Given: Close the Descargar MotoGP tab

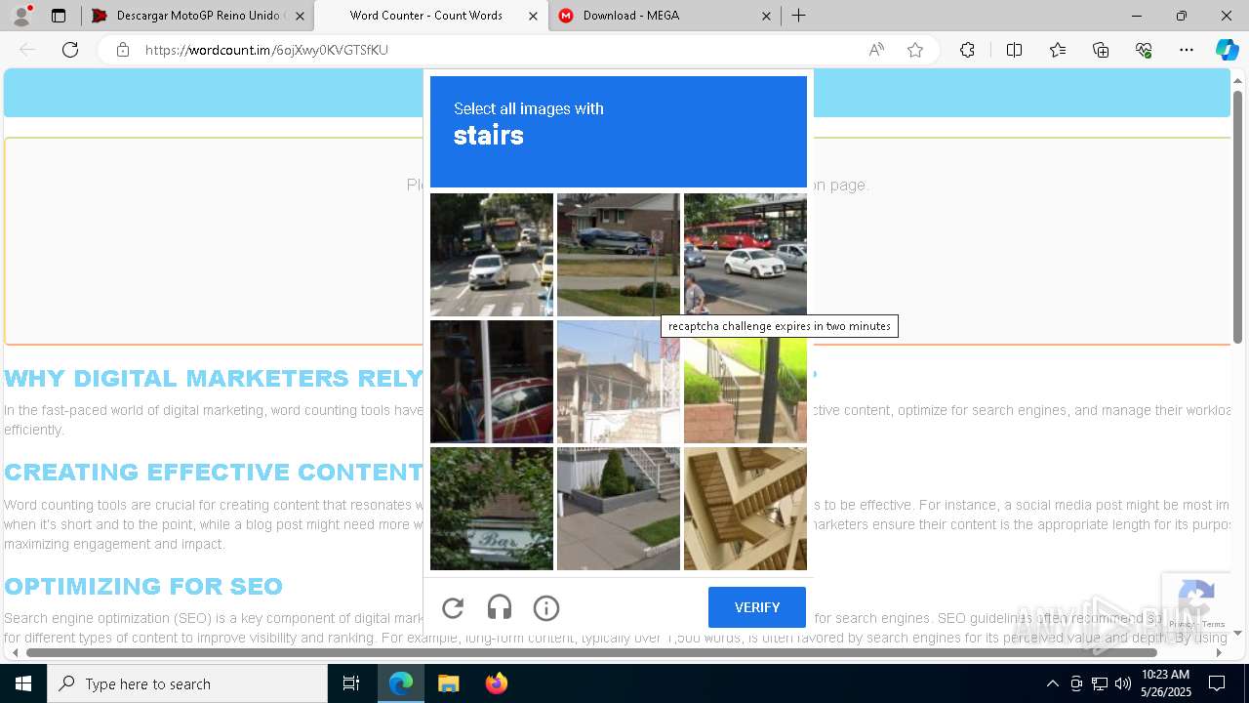Looking at the screenshot, I should tap(300, 16).
